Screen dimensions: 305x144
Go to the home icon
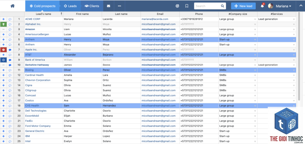(x=13, y=6)
